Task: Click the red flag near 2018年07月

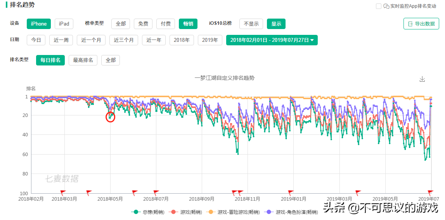Action: coord(156,192)
